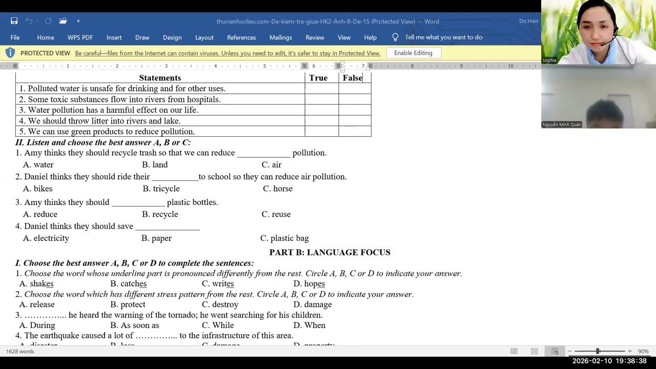The width and height of the screenshot is (656, 369).
Task: Click the Save icon in the title bar
Action: click(14, 21)
